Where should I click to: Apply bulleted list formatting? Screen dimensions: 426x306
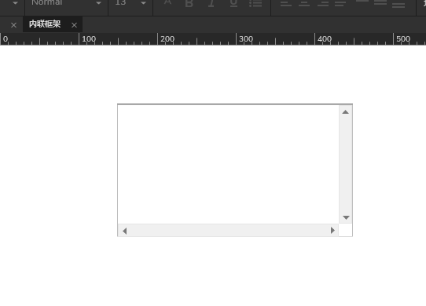click(255, 3)
